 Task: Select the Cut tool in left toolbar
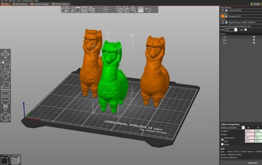[x=5, y=95]
